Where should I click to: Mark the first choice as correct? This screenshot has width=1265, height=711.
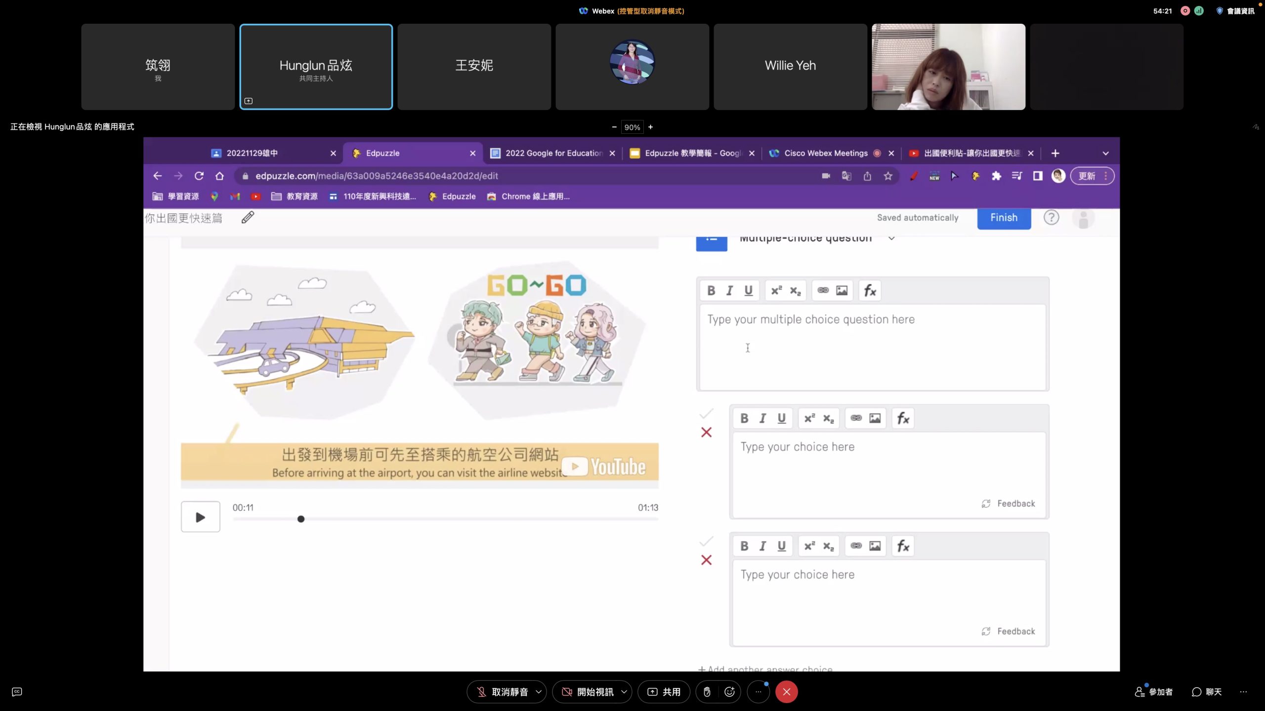click(x=706, y=413)
